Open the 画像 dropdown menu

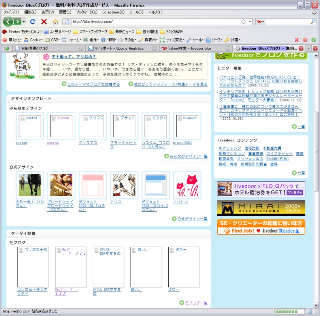tap(91, 40)
